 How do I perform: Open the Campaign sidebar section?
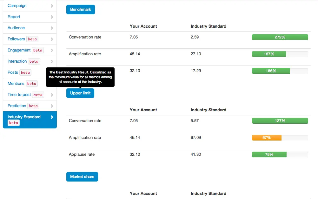(x=17, y=6)
